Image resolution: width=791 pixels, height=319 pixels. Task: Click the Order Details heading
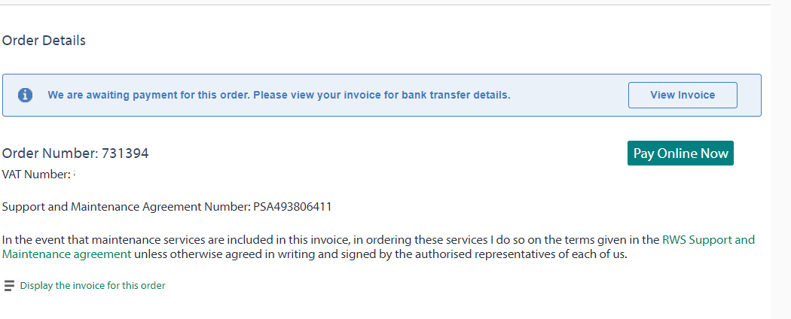44,41
